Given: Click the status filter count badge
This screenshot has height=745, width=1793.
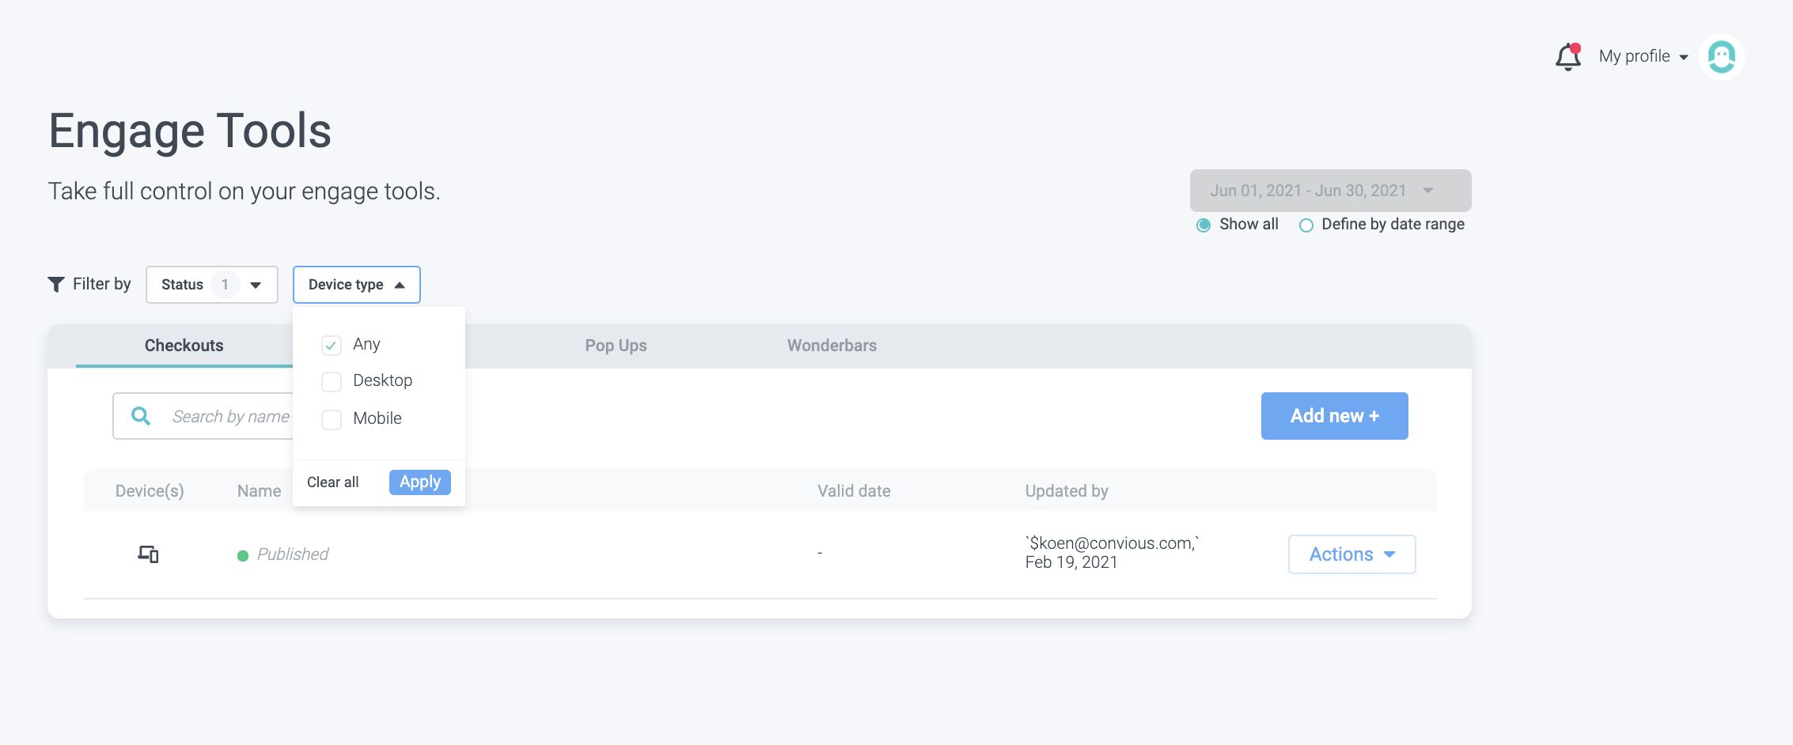Looking at the screenshot, I should coord(225,285).
